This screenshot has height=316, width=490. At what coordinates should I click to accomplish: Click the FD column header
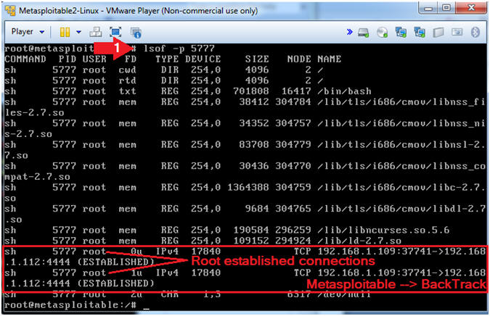point(131,59)
